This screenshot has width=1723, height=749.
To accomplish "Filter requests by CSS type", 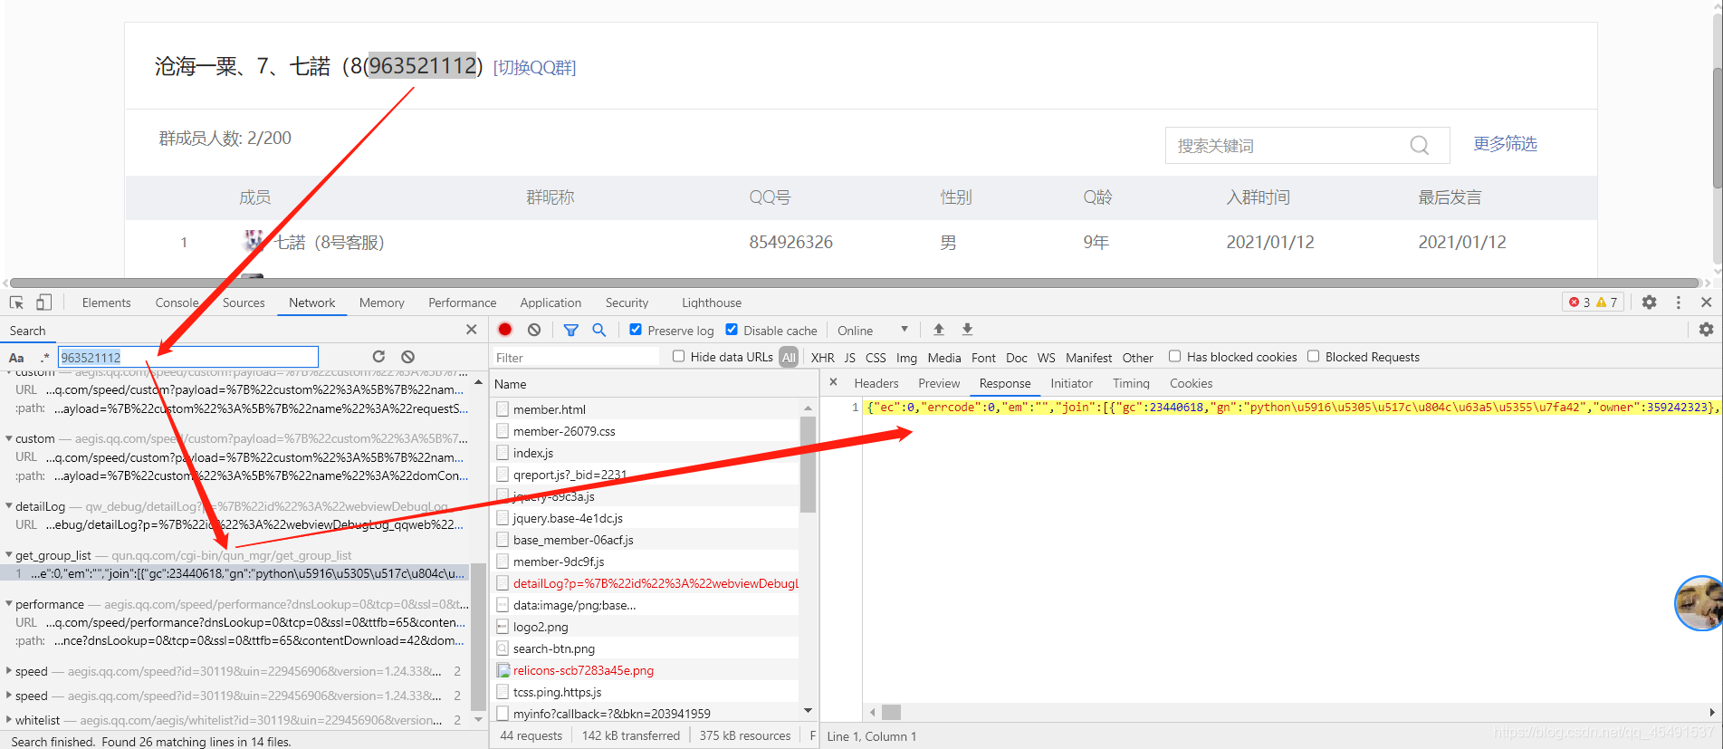I will pyautogui.click(x=876, y=358).
